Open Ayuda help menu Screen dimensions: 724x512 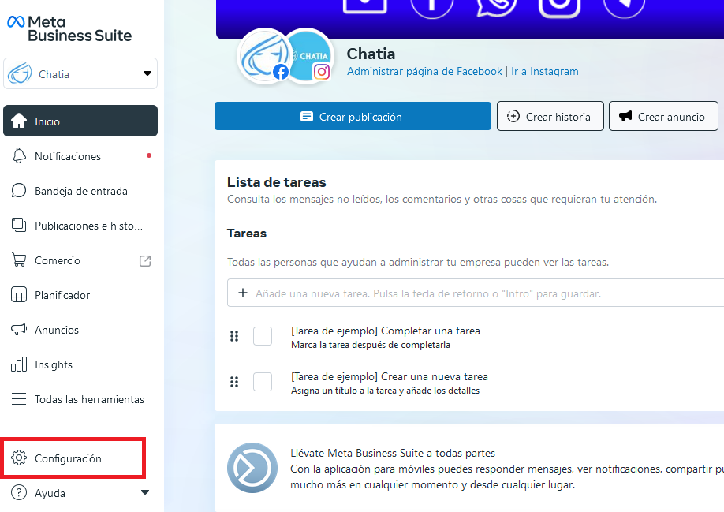click(80, 492)
